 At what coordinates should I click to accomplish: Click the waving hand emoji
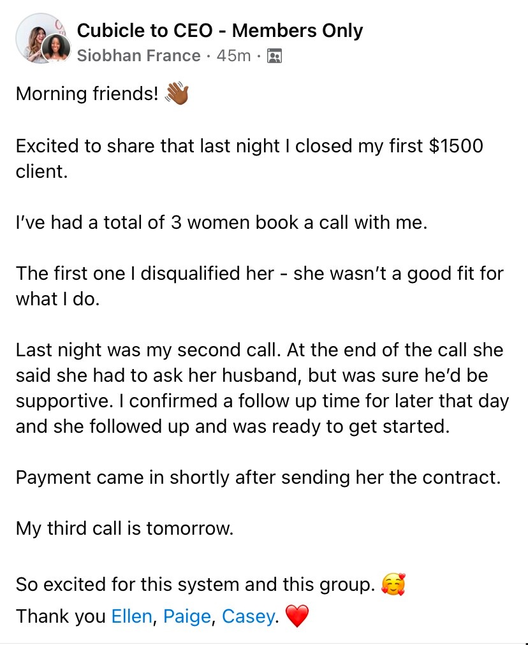point(177,93)
